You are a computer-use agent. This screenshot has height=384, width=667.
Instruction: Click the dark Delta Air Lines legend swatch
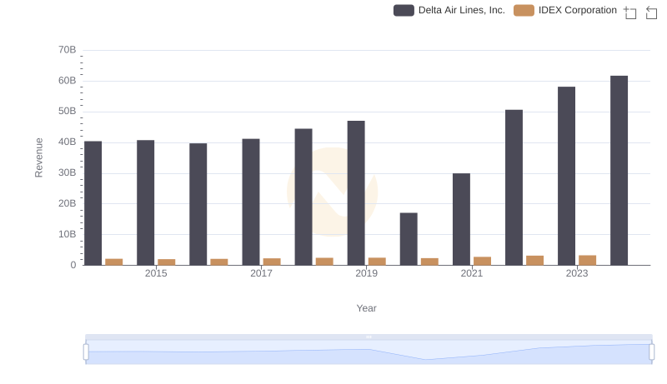click(x=404, y=10)
